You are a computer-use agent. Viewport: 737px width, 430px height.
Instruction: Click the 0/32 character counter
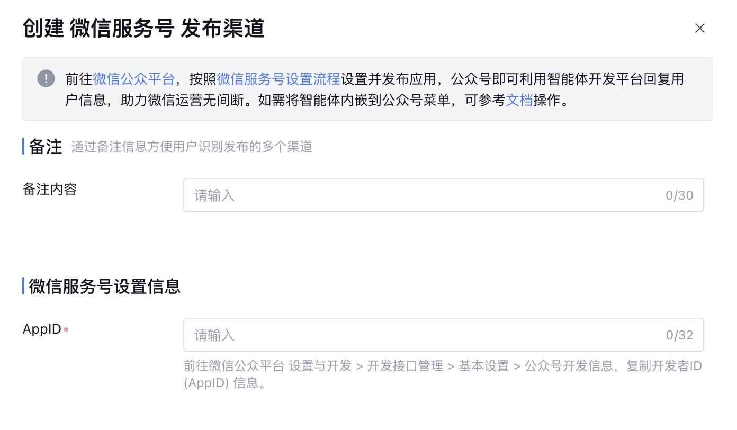[679, 335]
